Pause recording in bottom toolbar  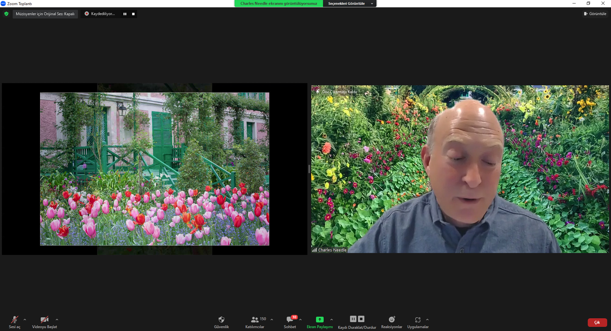[353, 319]
